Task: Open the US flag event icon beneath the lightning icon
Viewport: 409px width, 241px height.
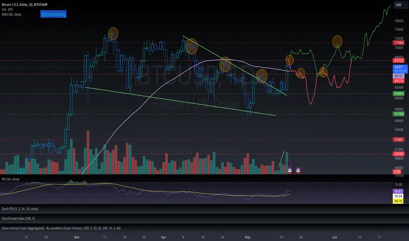Action: (290, 170)
